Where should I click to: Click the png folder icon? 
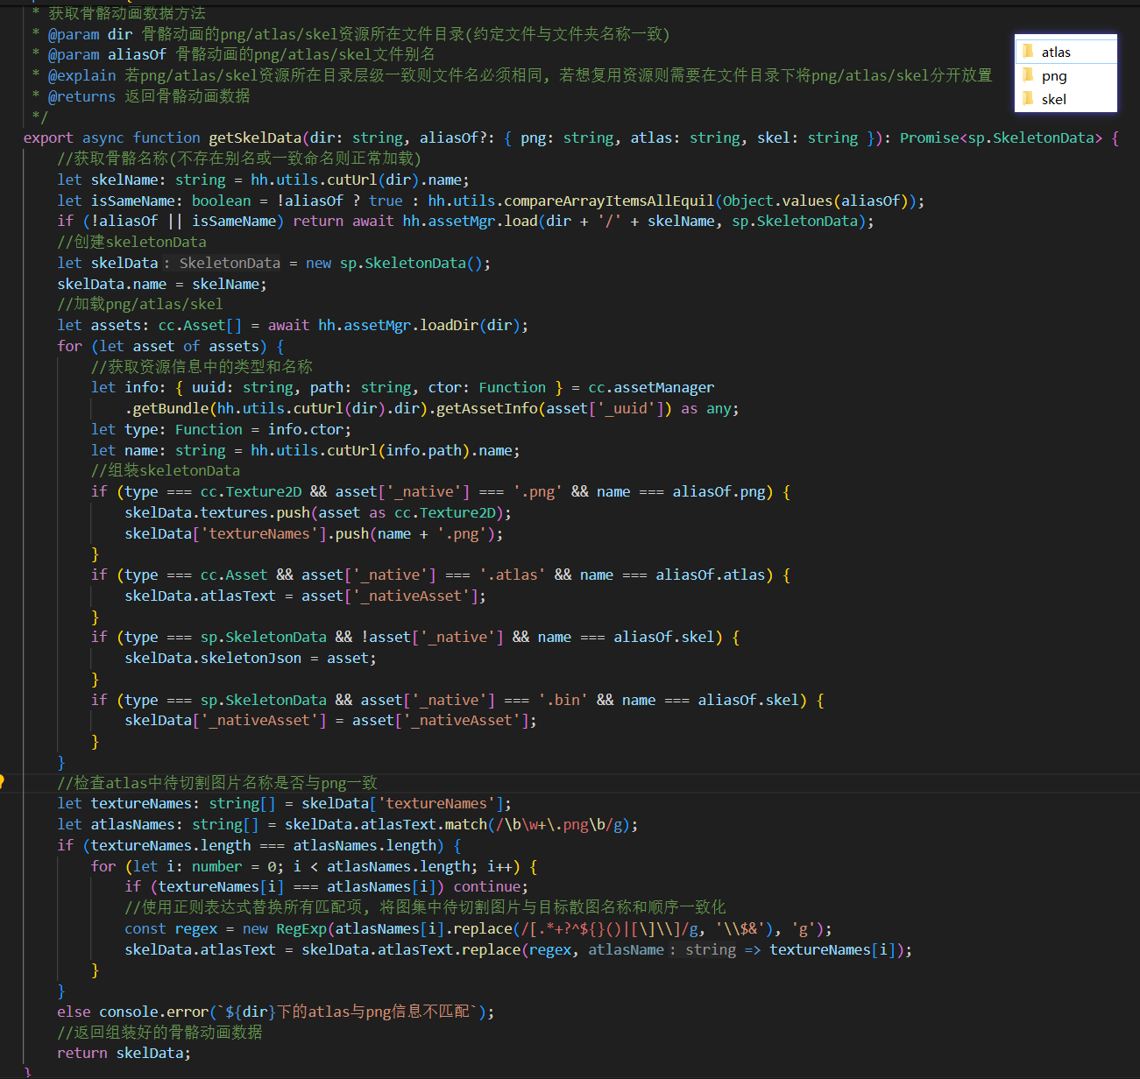(1028, 75)
